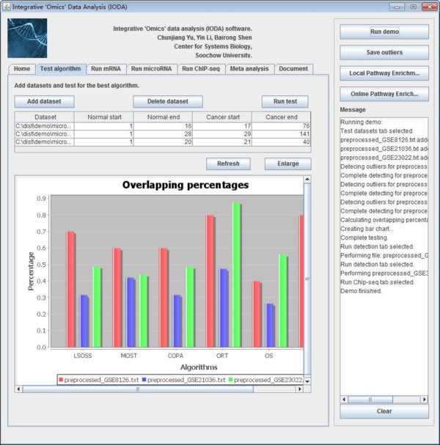Click 'Creating bar chart...' message line

367,229
